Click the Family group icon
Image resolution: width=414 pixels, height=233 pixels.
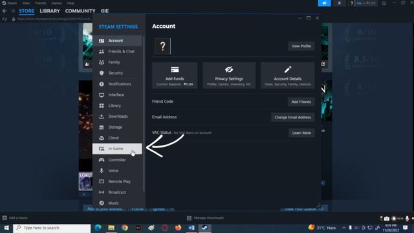tap(102, 62)
